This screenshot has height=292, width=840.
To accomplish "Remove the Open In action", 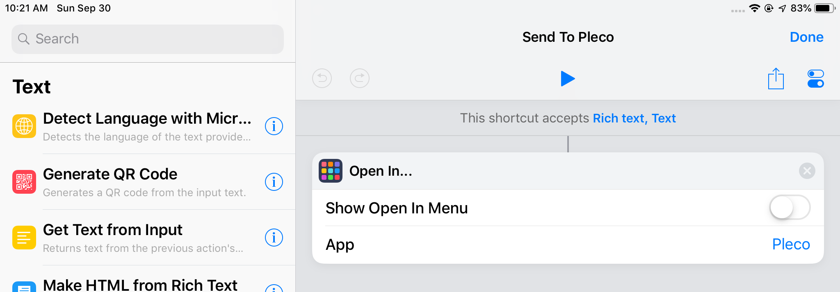I will click(807, 171).
